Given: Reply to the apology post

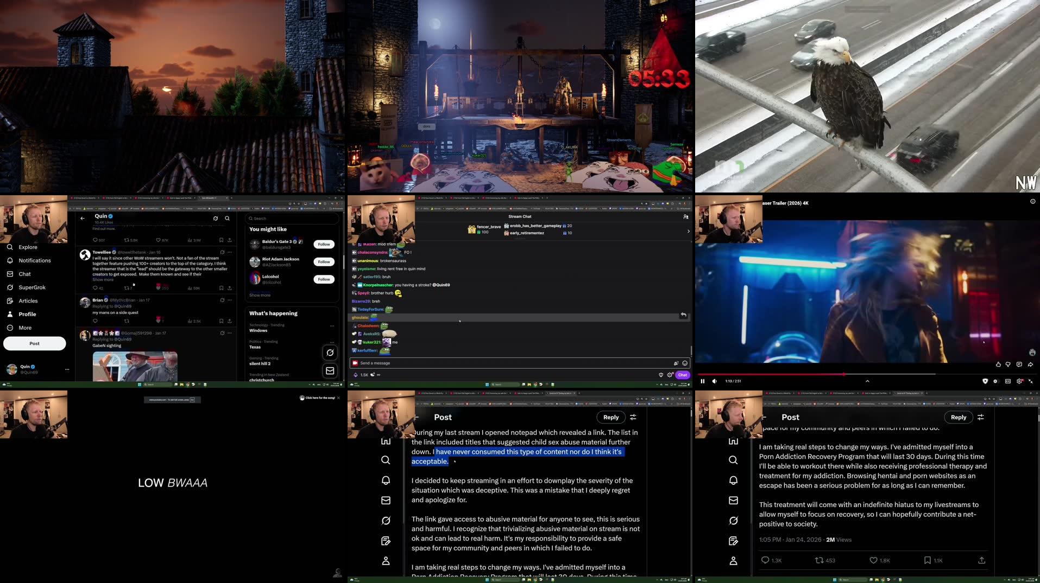Looking at the screenshot, I should point(958,417).
